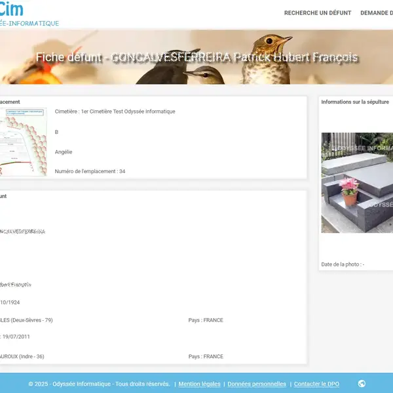393x393 pixels.
Task: Click the Cim logo in header
Action: [12, 9]
